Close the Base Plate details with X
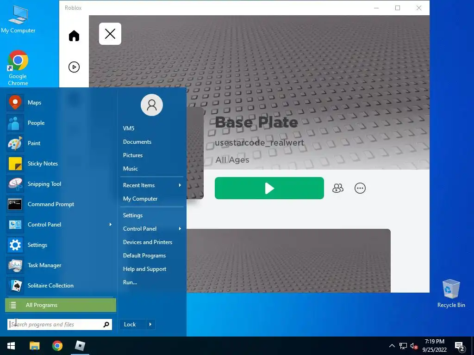The height and width of the screenshot is (355, 474). point(110,34)
